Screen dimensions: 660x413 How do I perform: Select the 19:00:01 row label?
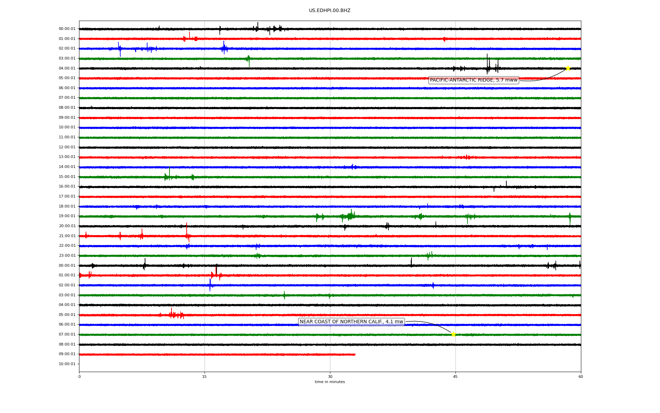pos(67,216)
